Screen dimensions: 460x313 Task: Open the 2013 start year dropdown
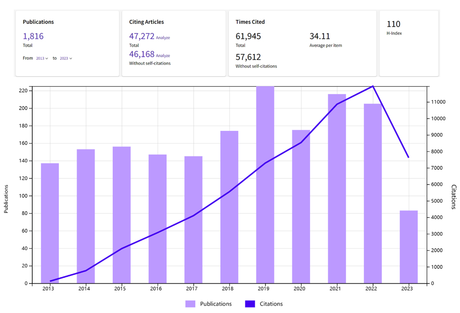(42, 58)
